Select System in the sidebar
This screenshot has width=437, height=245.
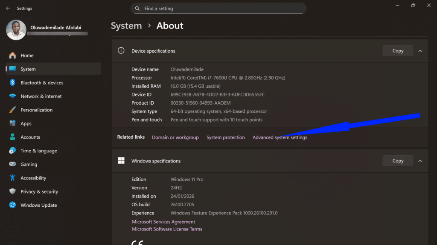tap(28, 69)
